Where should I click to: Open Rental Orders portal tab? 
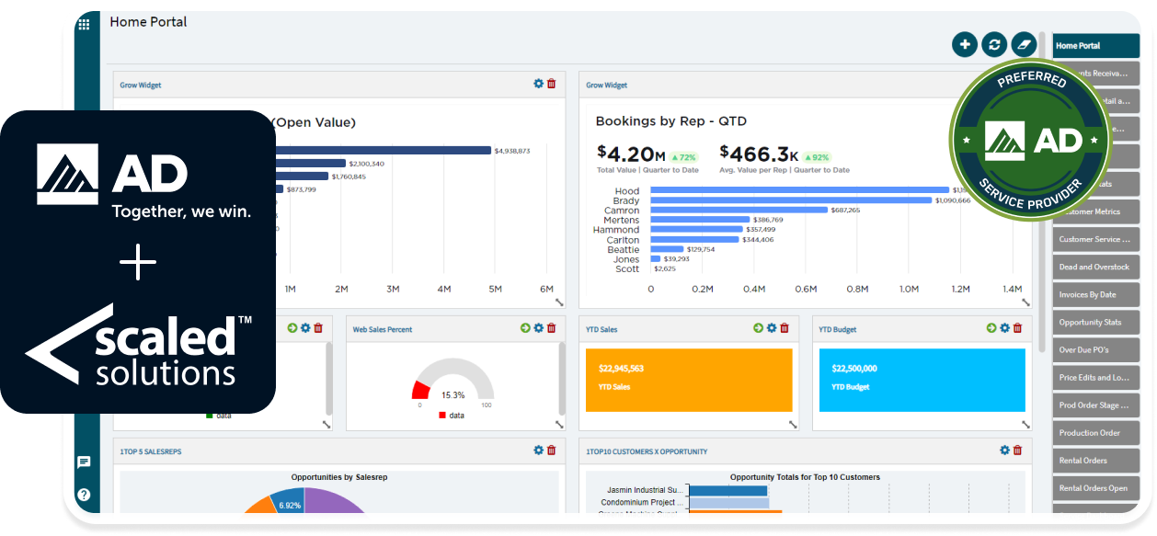[1096, 460]
